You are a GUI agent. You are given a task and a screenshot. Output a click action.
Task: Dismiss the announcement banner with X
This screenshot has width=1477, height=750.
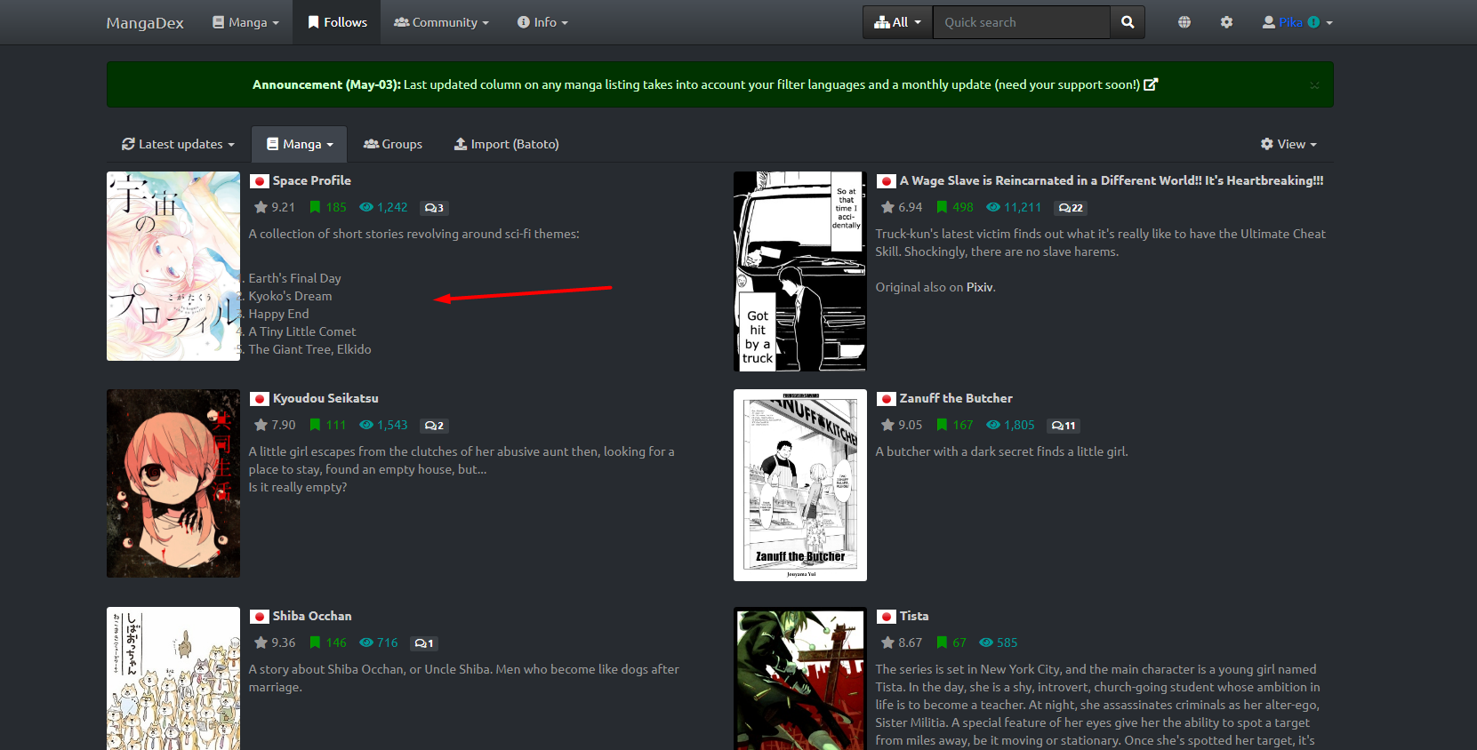click(1314, 85)
